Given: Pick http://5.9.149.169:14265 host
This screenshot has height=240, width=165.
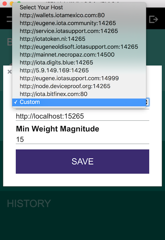Looking at the screenshot, I should click(79, 71).
